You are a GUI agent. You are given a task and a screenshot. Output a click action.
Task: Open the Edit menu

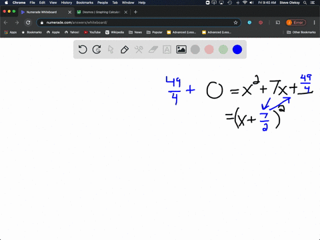pyautogui.click(x=42, y=3)
